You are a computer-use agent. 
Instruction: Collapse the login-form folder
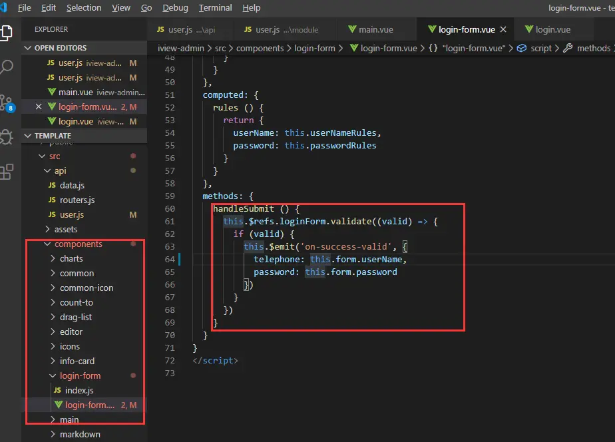click(x=80, y=376)
